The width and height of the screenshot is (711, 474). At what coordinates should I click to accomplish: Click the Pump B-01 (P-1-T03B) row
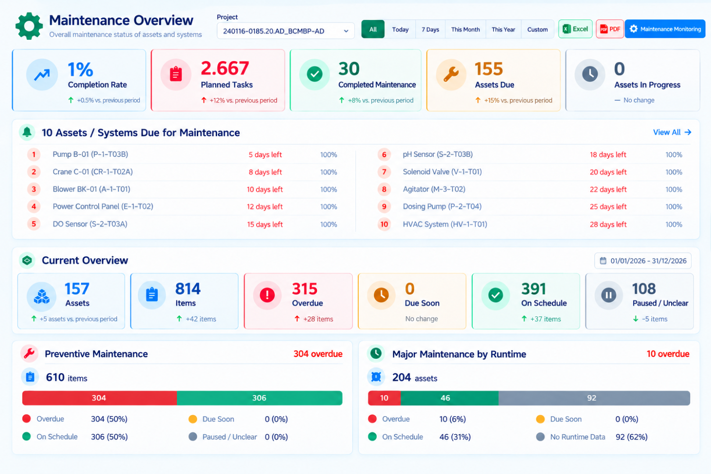click(x=182, y=155)
